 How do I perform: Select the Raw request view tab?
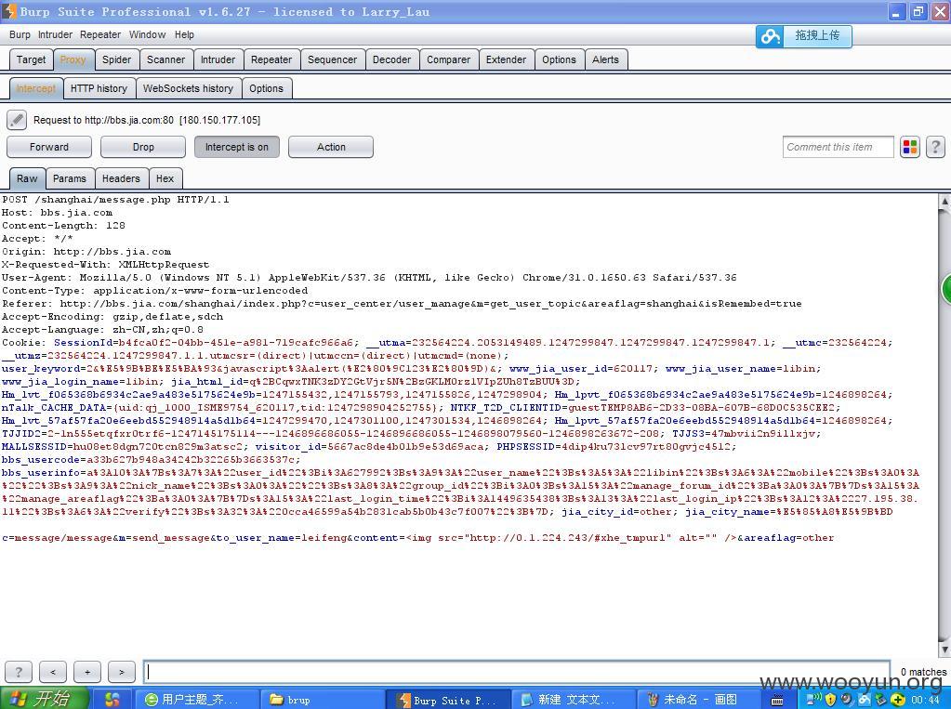[x=27, y=178]
